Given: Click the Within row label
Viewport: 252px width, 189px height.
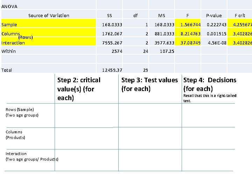Looking at the screenshot, I should pos(8,51).
